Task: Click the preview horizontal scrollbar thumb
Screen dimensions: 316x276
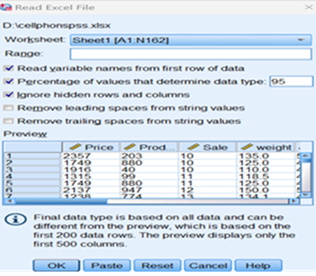Action: point(61,201)
